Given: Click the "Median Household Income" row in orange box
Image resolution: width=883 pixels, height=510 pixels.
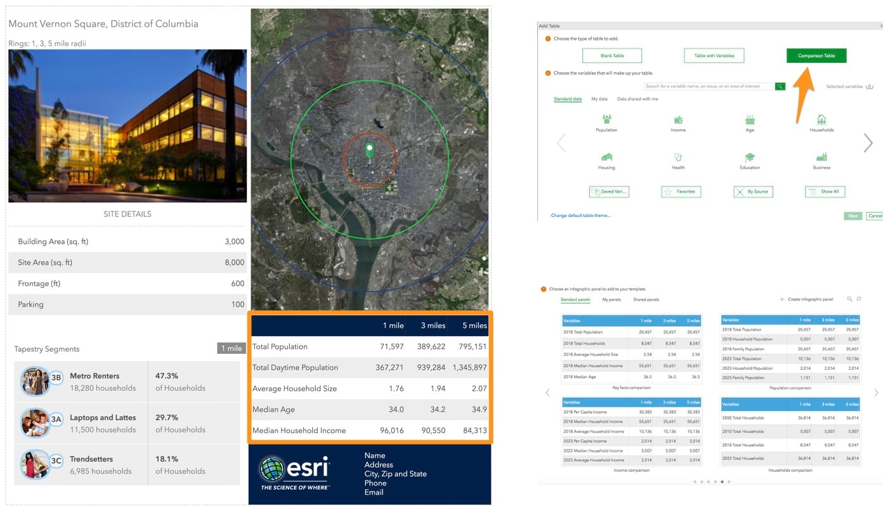Looking at the screenshot, I should click(370, 431).
